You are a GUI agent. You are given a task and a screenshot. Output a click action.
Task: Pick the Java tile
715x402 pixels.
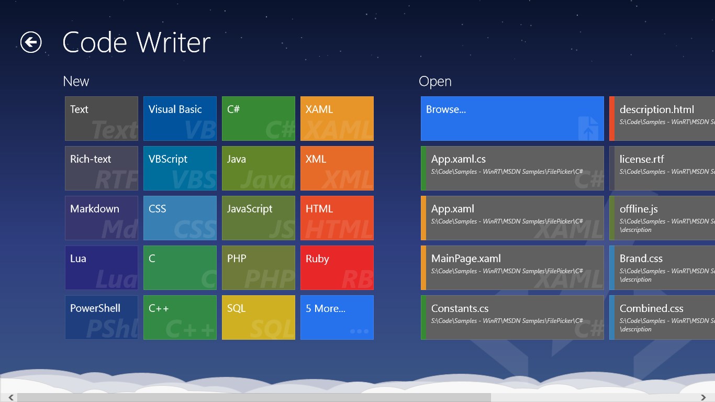click(x=259, y=168)
